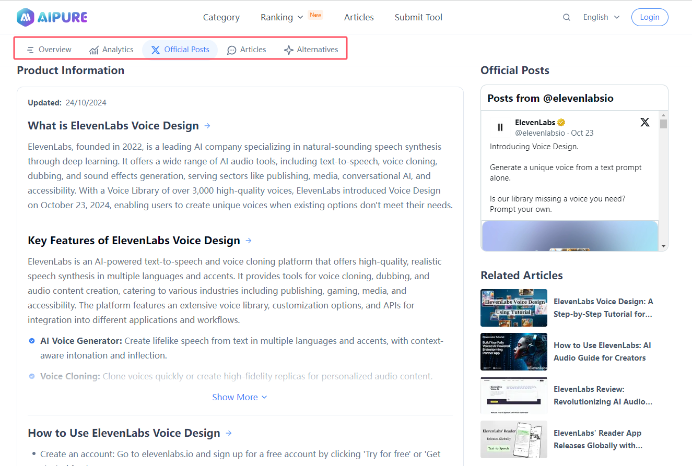692x466 pixels.
Task: Open the English language dropdown
Action: coord(601,17)
